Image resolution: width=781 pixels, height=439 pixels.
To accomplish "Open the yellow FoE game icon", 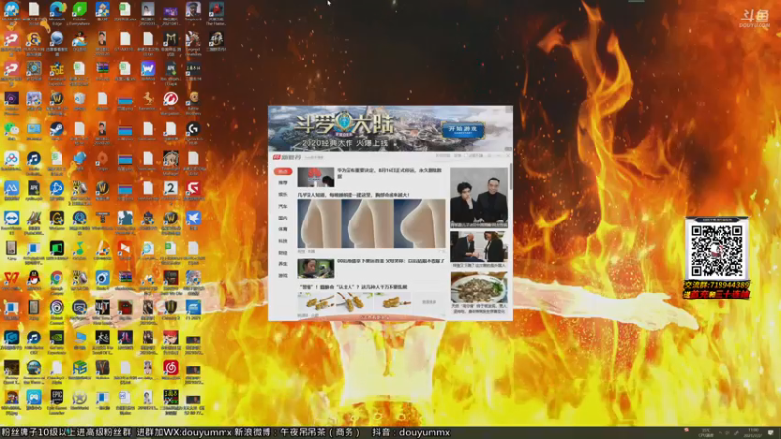I will click(57, 68).
